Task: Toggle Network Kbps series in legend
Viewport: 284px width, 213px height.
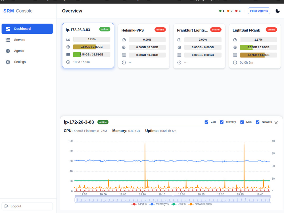Action: 200,204
